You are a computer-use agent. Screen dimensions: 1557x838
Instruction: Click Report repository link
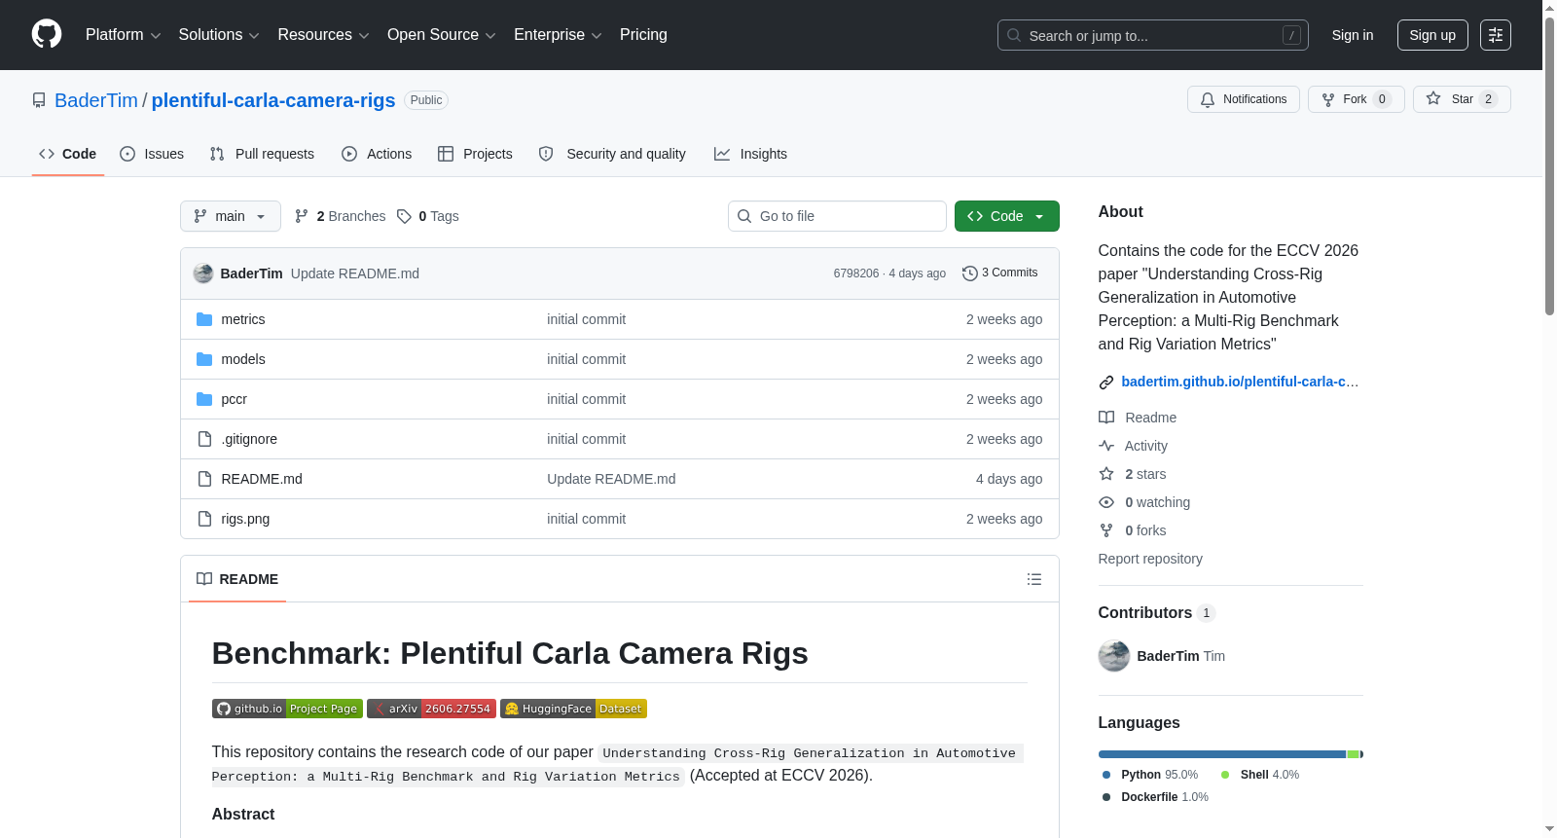coord(1150,559)
